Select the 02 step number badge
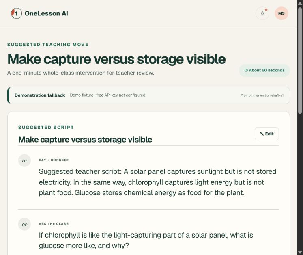 point(25,224)
